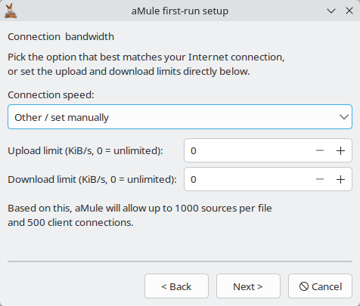Click the 'Download limit (KiB/s, 0 = unlimited):' label

coord(92,179)
